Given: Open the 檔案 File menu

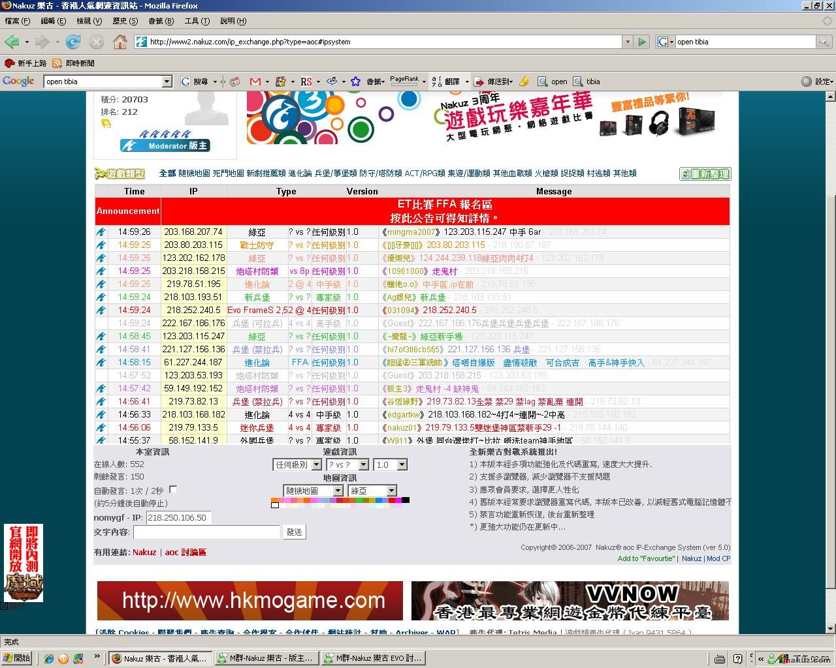Looking at the screenshot, I should click(x=17, y=21).
